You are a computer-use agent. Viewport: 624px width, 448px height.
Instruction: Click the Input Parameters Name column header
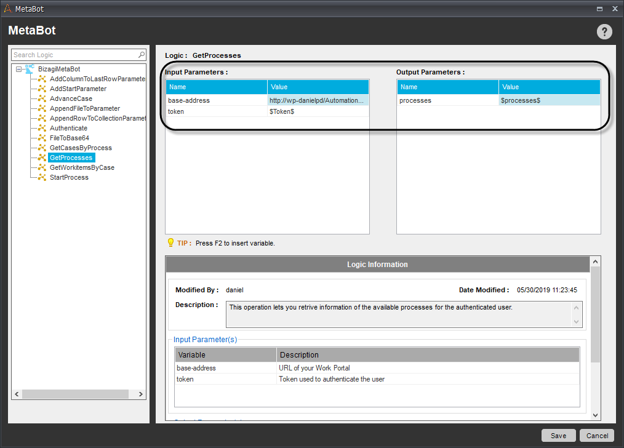click(x=217, y=87)
